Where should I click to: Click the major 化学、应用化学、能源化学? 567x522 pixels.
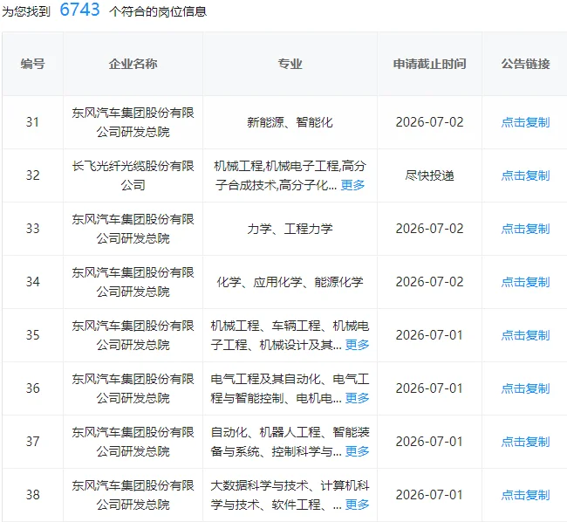tap(290, 282)
